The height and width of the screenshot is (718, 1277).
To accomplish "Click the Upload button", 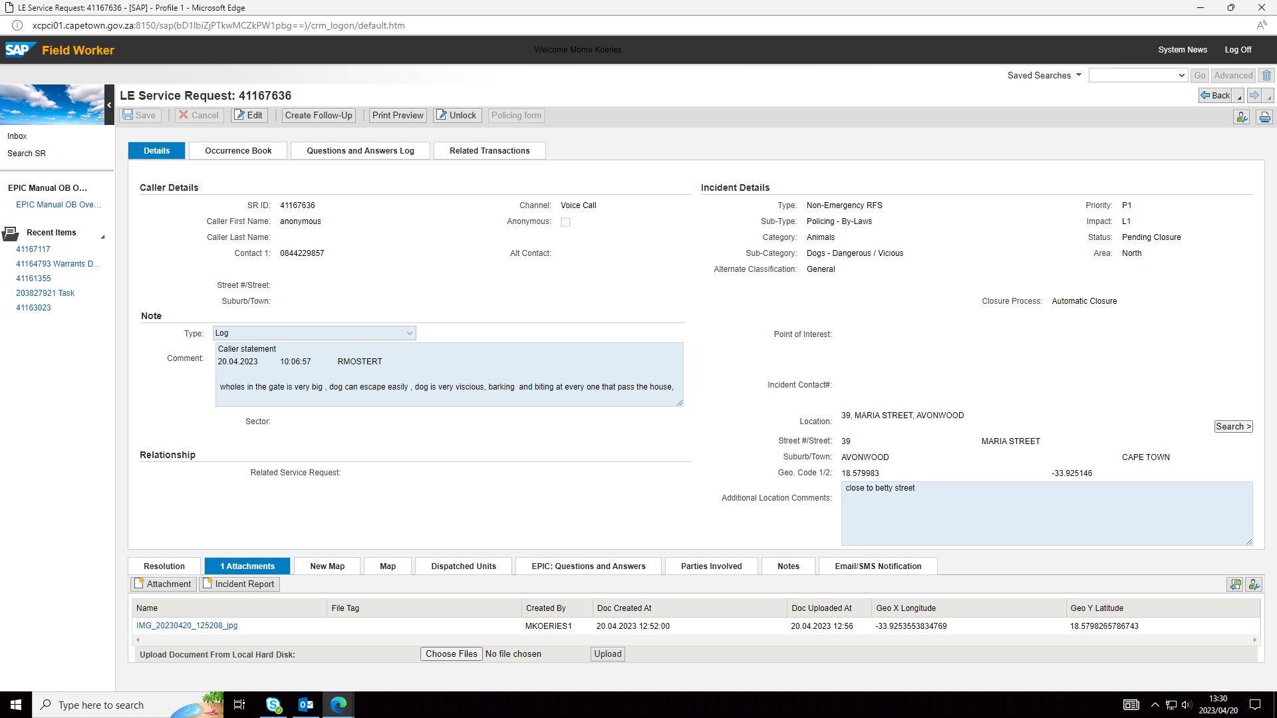I will 608,654.
